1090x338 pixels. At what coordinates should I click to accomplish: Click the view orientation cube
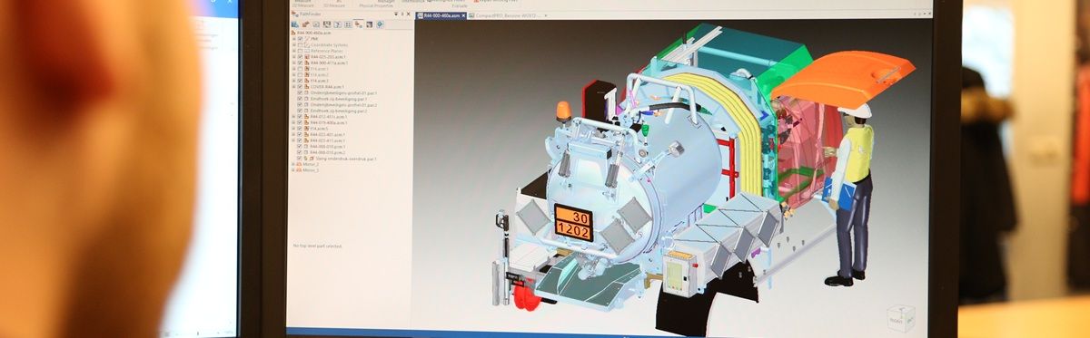tap(900, 318)
